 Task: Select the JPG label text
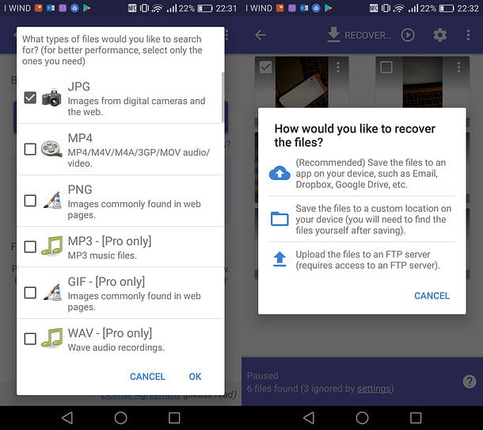[x=79, y=86]
